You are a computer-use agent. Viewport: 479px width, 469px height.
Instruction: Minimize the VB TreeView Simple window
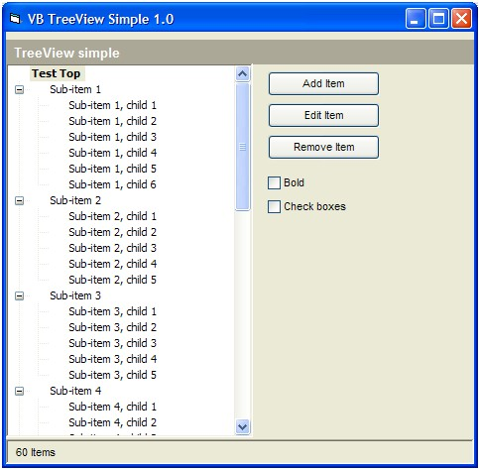tap(416, 19)
